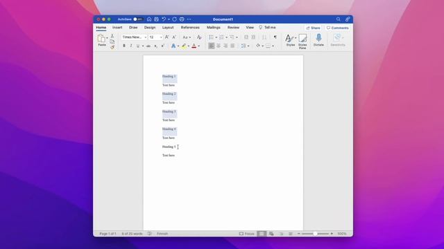This screenshot has width=444, height=249.
Task: Switch to the Insert tab
Action: (117, 28)
